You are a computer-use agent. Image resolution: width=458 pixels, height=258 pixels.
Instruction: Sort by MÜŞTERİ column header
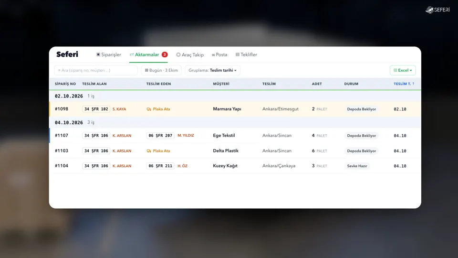(221, 84)
